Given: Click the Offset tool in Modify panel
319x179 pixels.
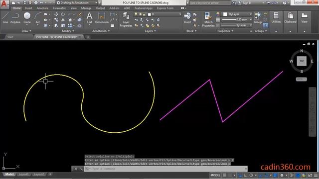Looking at the screenshot, I should pos(80,25).
